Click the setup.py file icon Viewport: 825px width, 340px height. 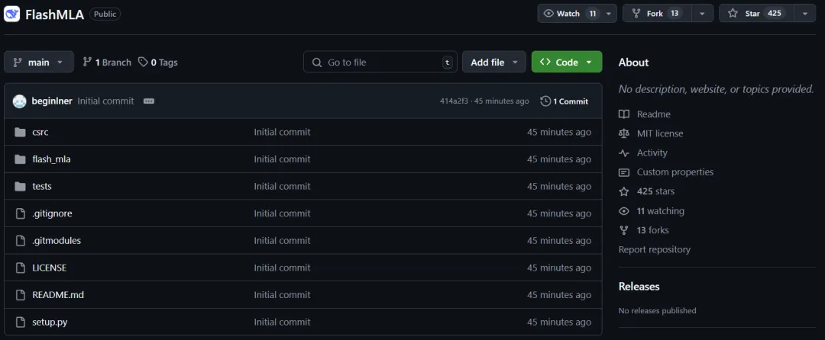[x=20, y=322]
